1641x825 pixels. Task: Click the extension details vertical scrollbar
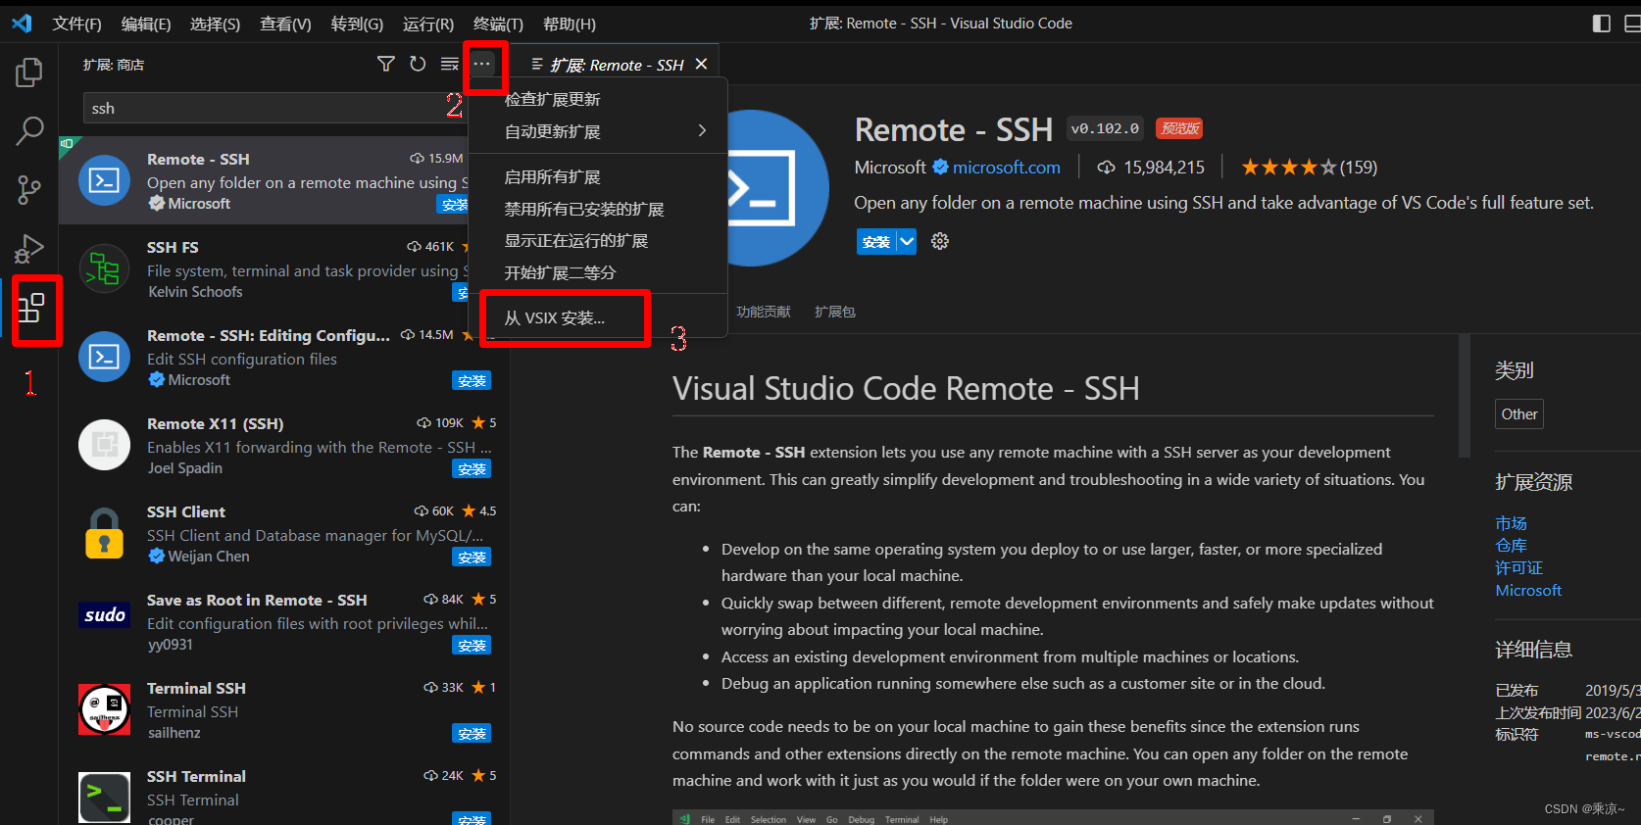[1465, 396]
